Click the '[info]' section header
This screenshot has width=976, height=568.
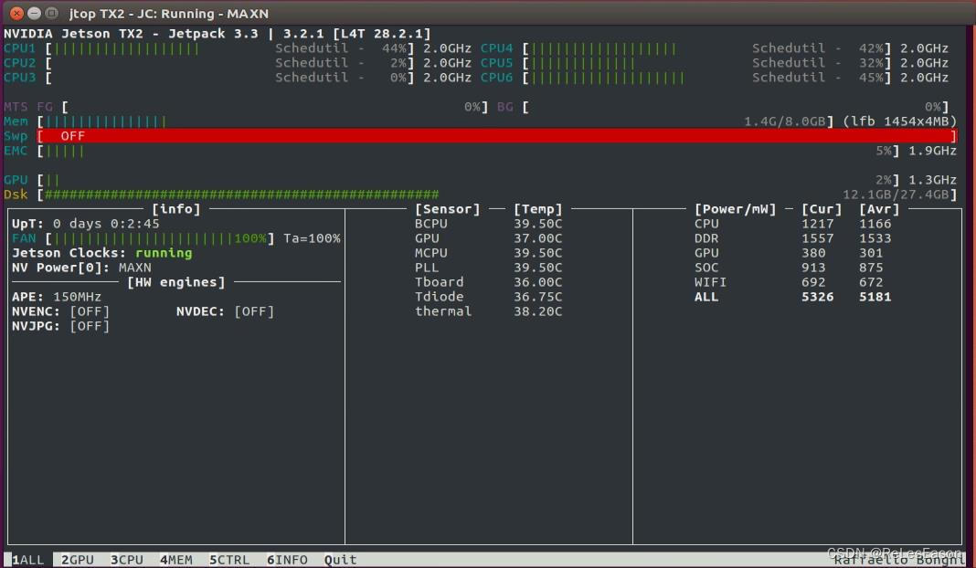pyautogui.click(x=176, y=209)
